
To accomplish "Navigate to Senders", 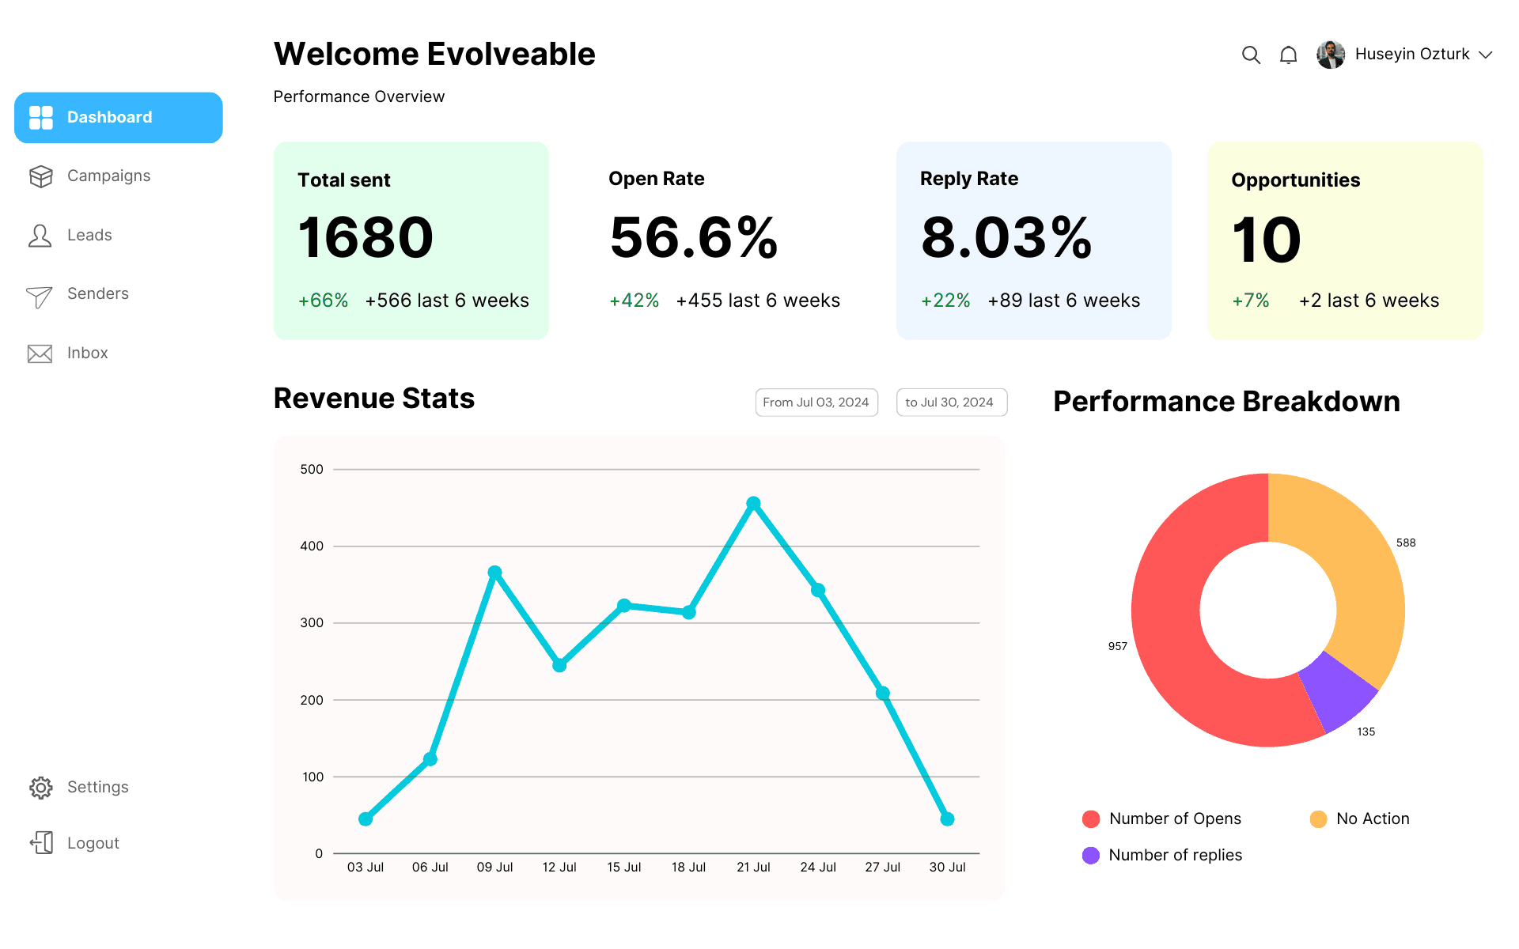I will (x=98, y=293).
